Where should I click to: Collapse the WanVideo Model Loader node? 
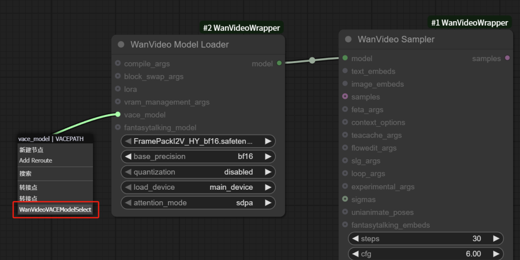point(121,45)
